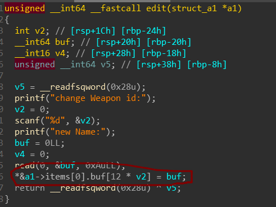
Task: Click the "change Weapon id:" string
Action: (x=98, y=98)
